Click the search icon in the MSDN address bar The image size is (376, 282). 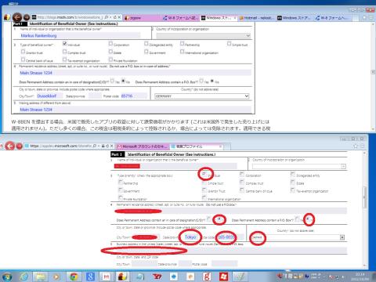tap(107, 17)
